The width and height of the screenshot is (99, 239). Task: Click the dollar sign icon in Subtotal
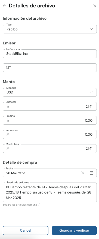(8, 106)
